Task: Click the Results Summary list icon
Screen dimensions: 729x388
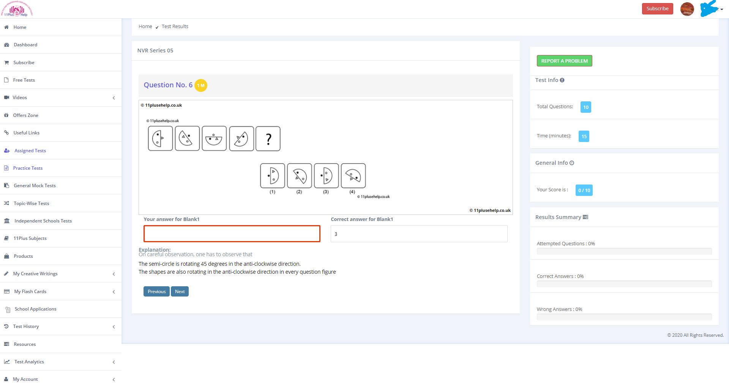Action: (585, 217)
